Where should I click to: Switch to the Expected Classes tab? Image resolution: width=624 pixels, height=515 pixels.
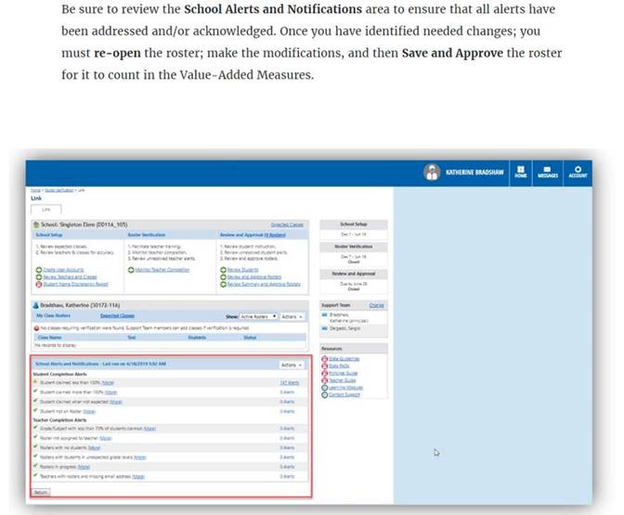pyautogui.click(x=117, y=316)
